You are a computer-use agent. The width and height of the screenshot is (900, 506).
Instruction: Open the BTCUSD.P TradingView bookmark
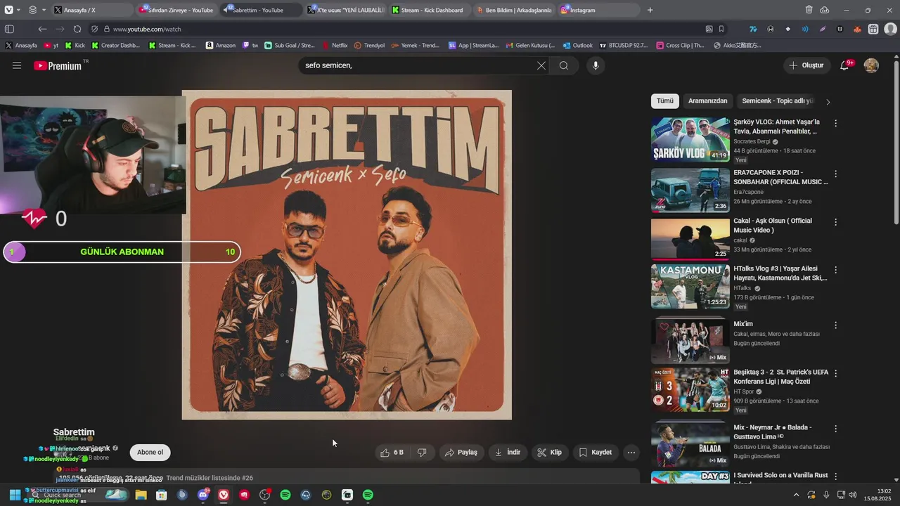[624, 45]
